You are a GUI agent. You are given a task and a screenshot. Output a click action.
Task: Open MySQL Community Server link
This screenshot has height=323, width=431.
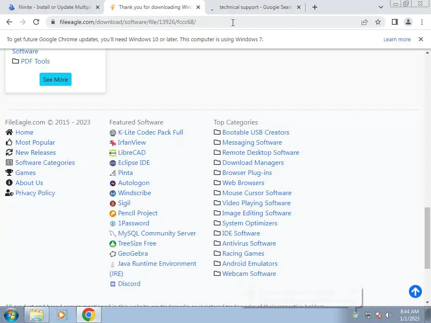[x=157, y=233]
